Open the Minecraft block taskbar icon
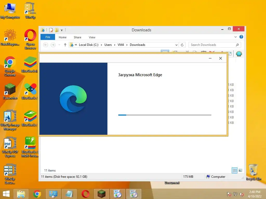Screen dimensions: 266x199 pos(102,194)
